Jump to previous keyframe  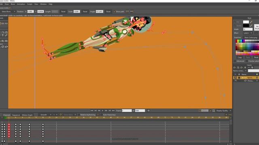click(96, 111)
